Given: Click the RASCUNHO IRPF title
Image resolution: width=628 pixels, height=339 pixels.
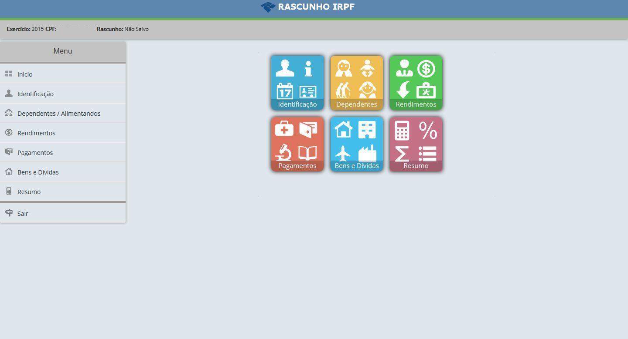Looking at the screenshot, I should pyautogui.click(x=316, y=7).
